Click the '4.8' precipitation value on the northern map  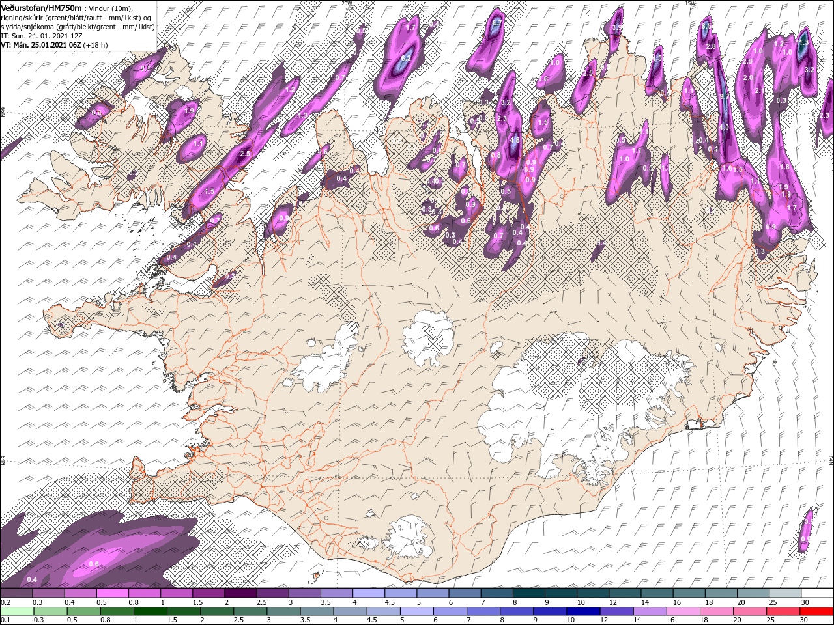point(514,140)
